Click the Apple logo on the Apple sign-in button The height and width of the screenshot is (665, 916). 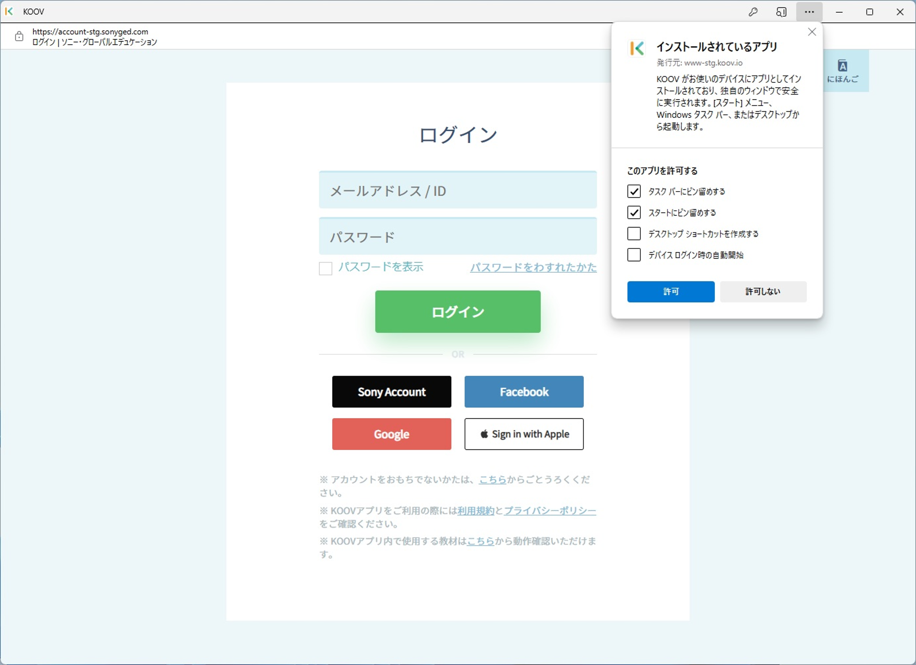click(x=484, y=434)
